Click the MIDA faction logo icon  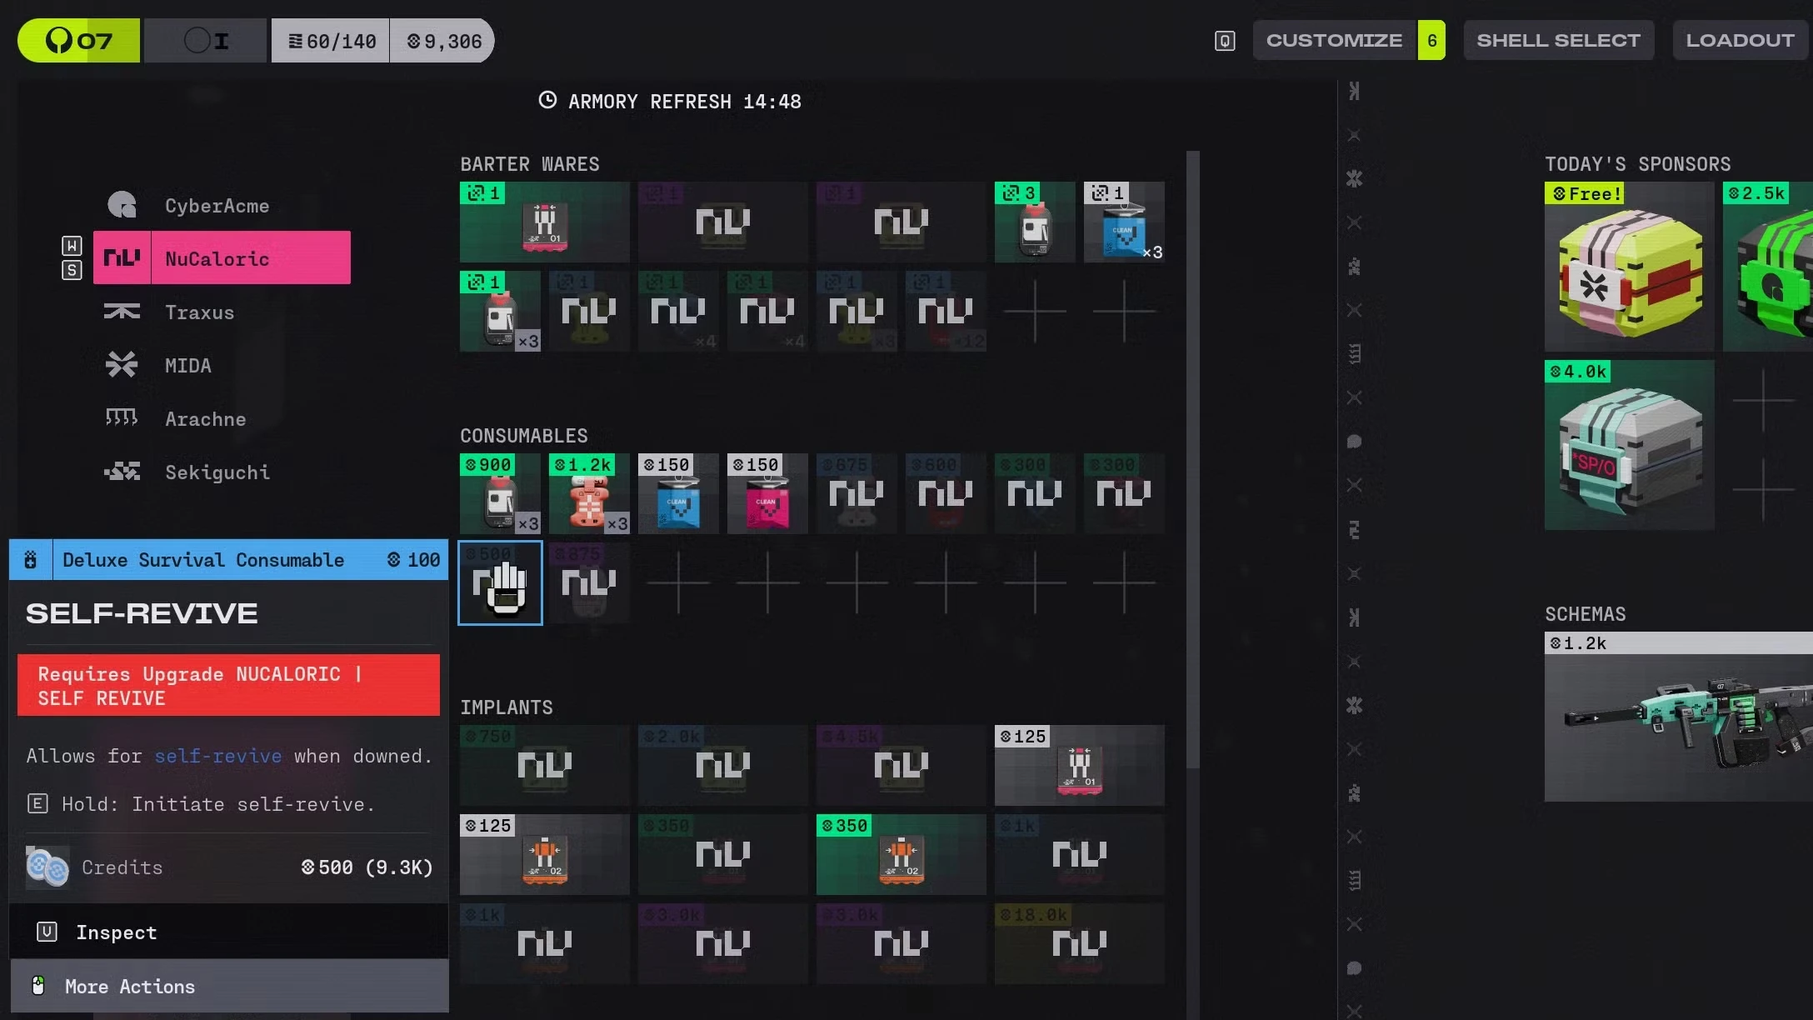[x=122, y=365]
